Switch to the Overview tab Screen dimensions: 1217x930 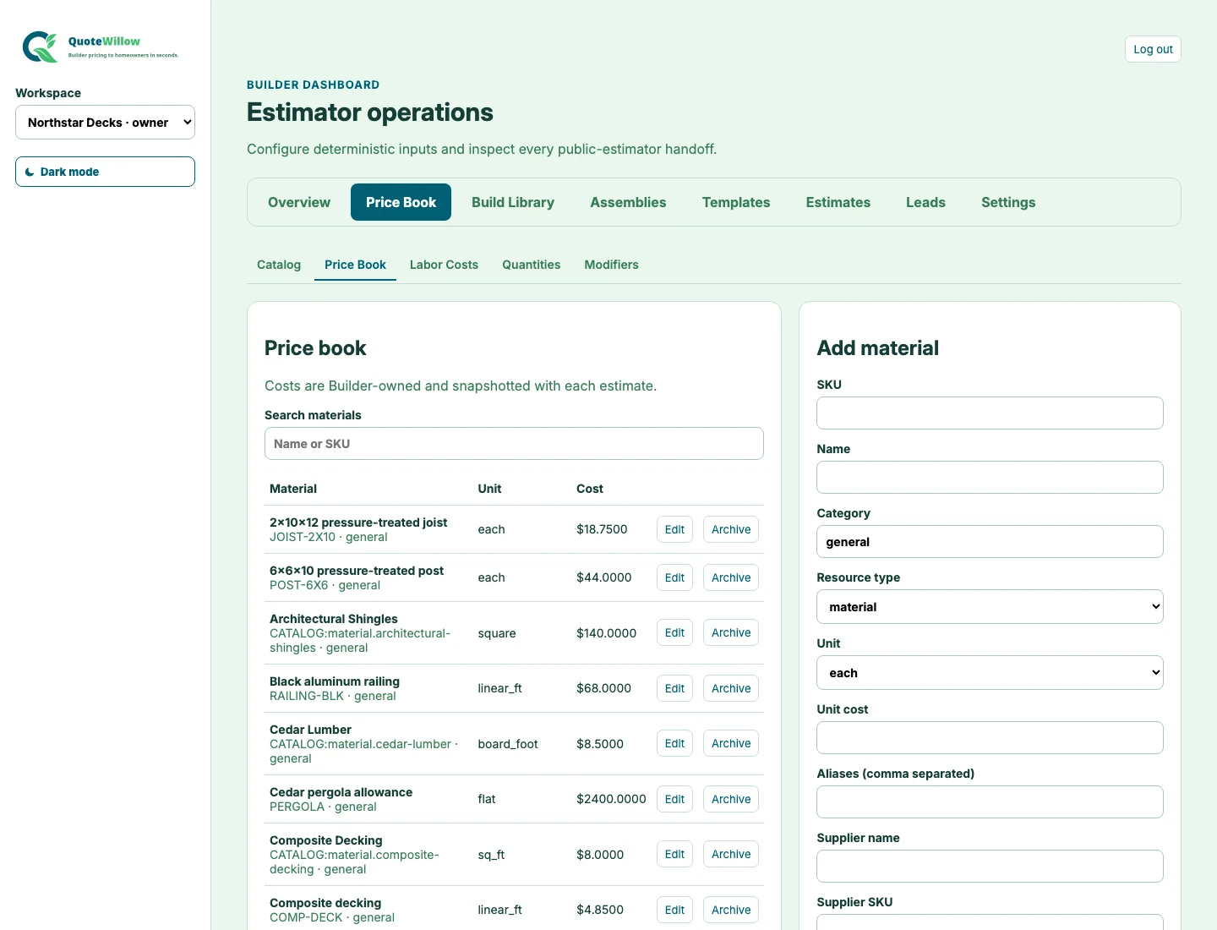(x=299, y=202)
